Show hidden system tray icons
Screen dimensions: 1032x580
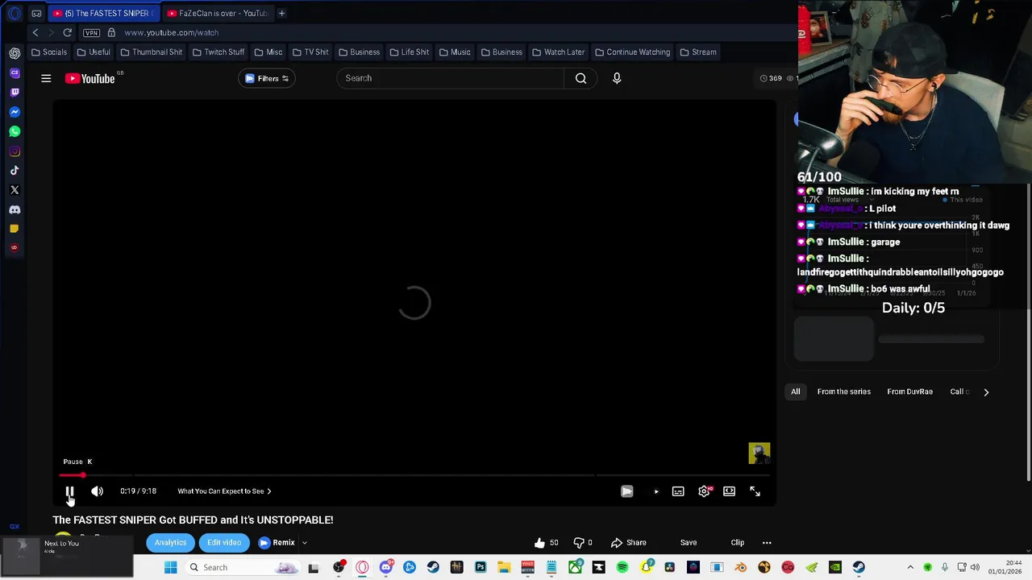click(910, 568)
